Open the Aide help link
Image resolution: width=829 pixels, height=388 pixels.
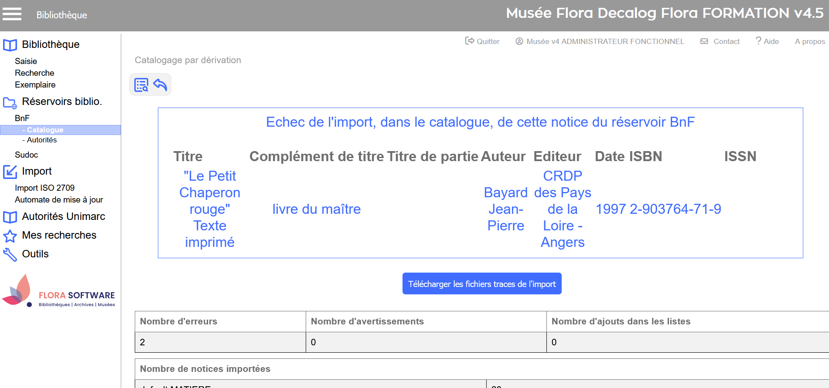pos(767,41)
